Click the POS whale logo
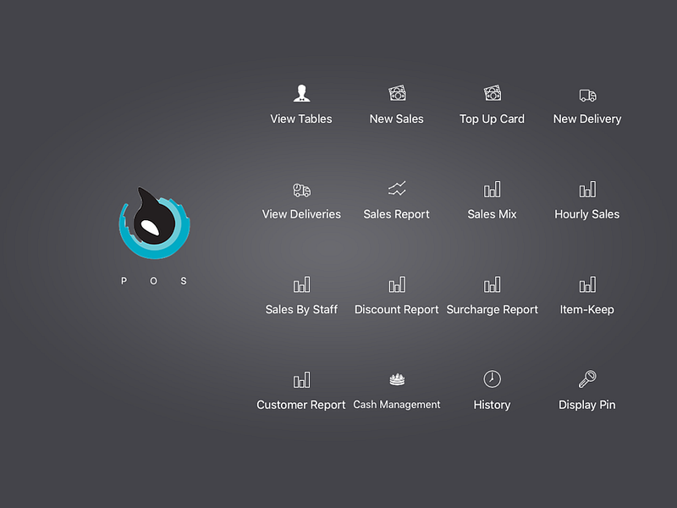This screenshot has height=508, width=677. click(155, 223)
